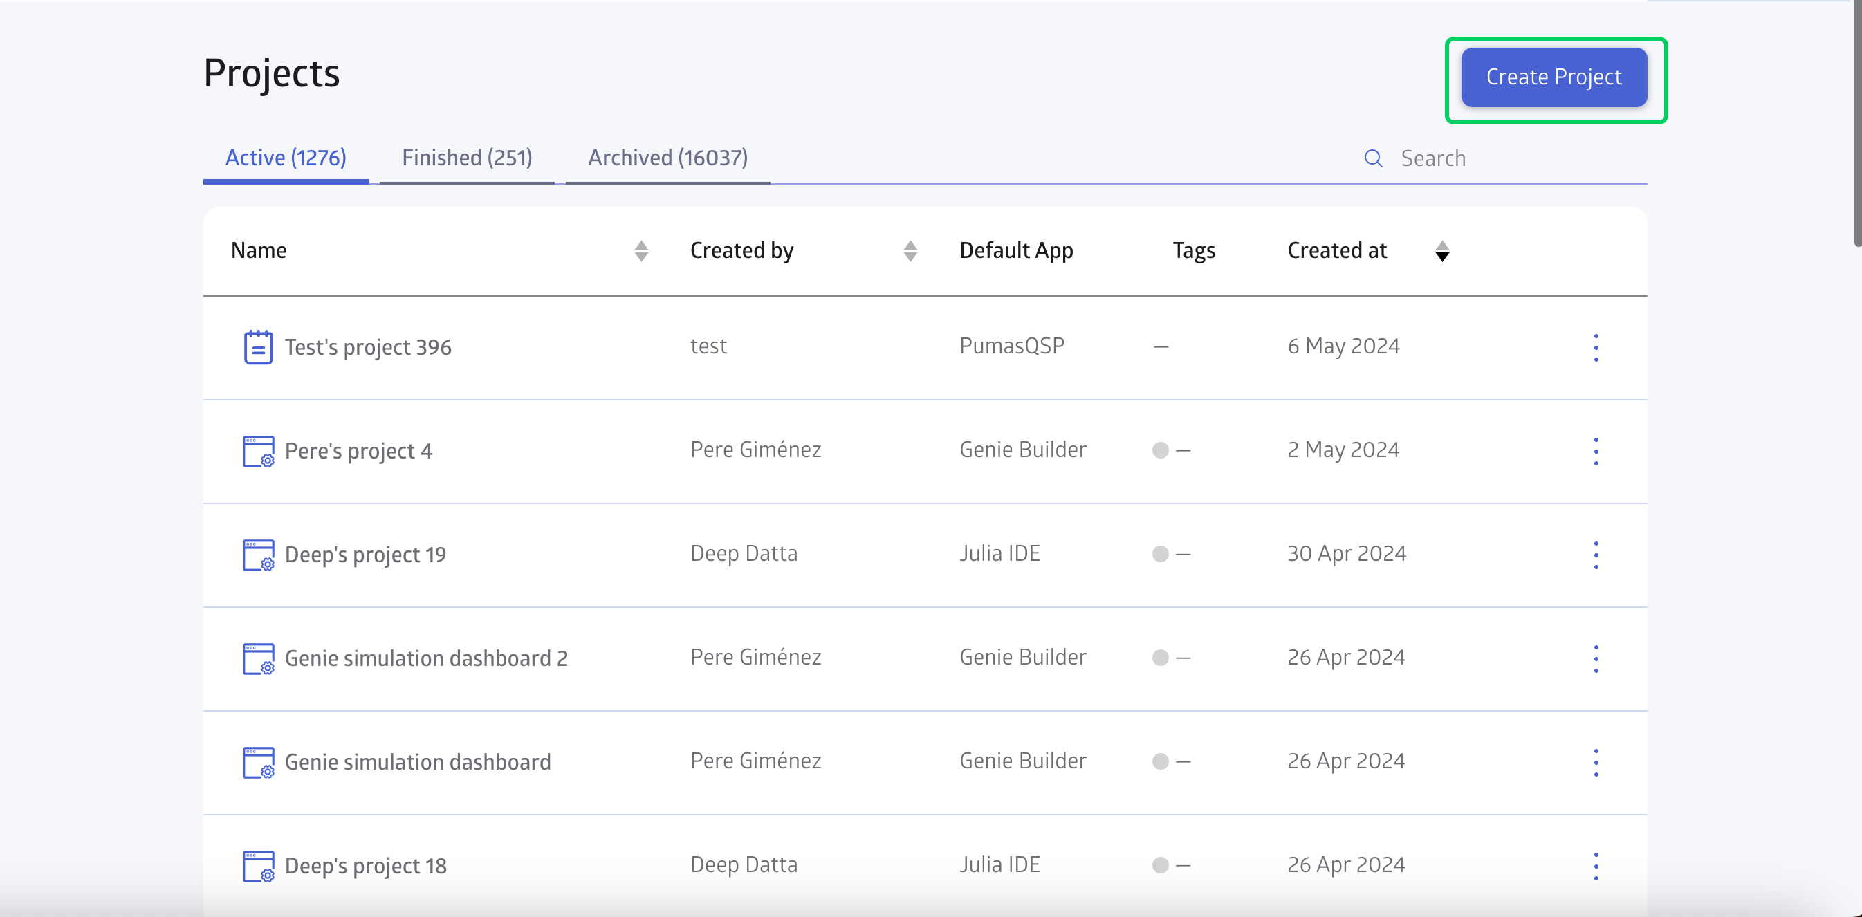Open more options for Test's project 396

(1596, 348)
